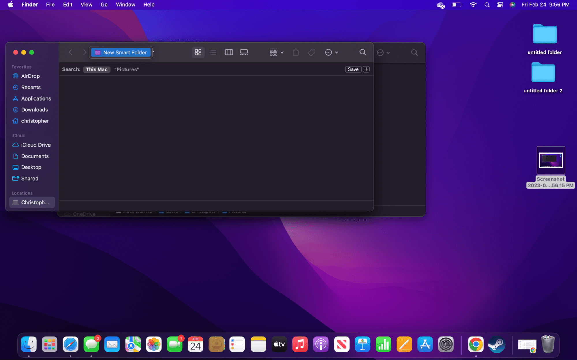This screenshot has width=577, height=360.
Task: Switch to column view in Finder toolbar
Action: click(229, 52)
